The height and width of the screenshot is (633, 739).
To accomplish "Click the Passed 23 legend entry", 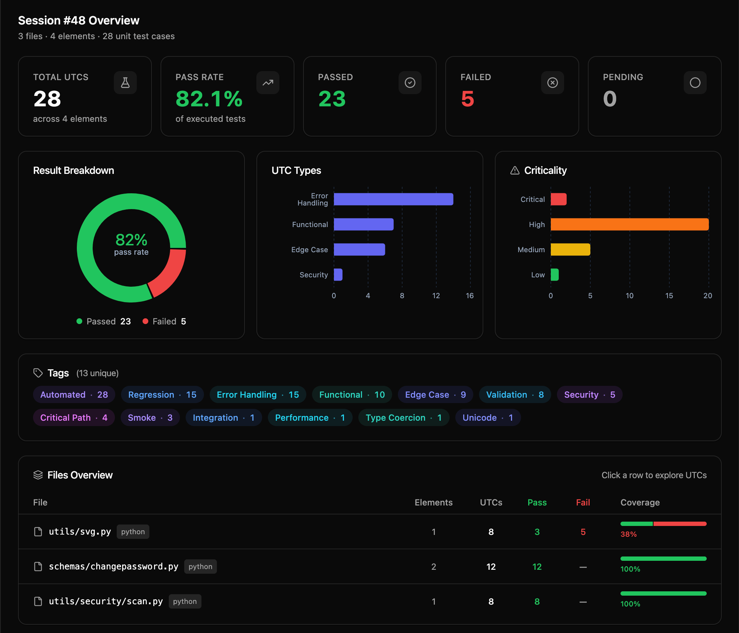I will pos(104,321).
